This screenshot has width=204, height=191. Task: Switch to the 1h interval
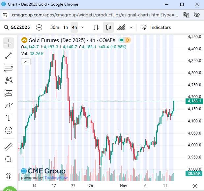pyautogui.click(x=66, y=27)
